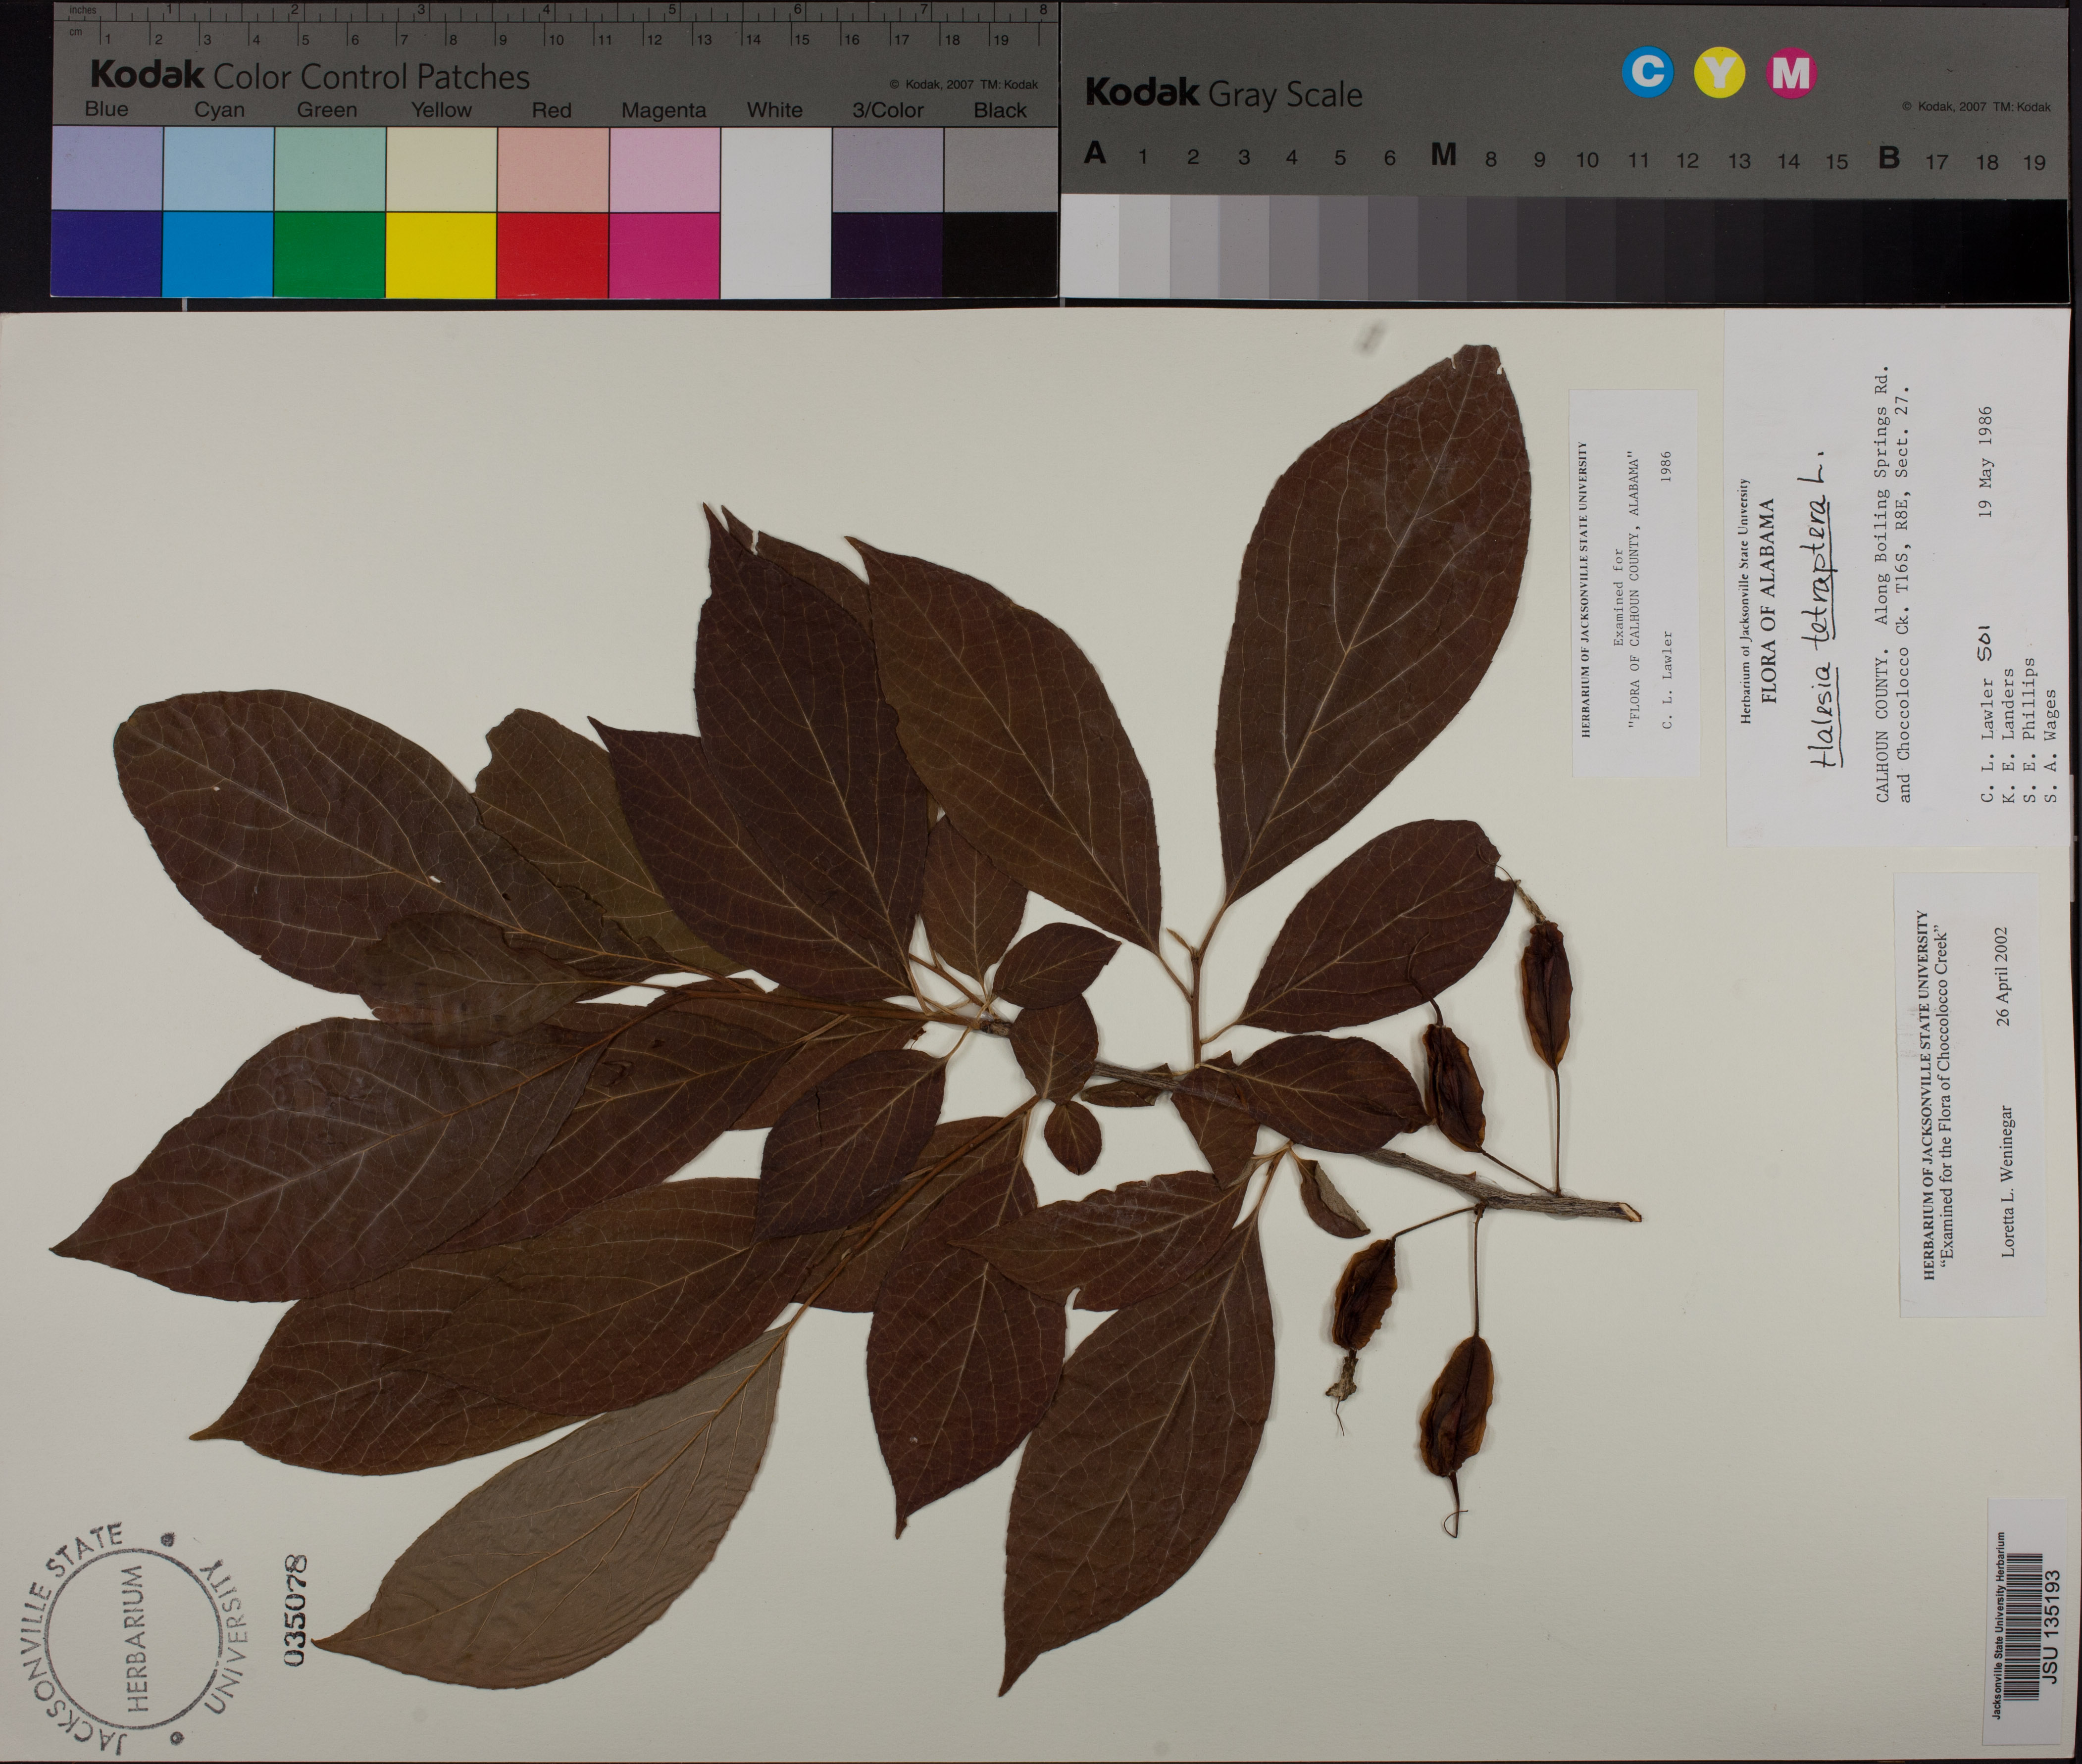Click the stamped accession number 035078
The width and height of the screenshot is (2082, 1764).
coord(296,1610)
